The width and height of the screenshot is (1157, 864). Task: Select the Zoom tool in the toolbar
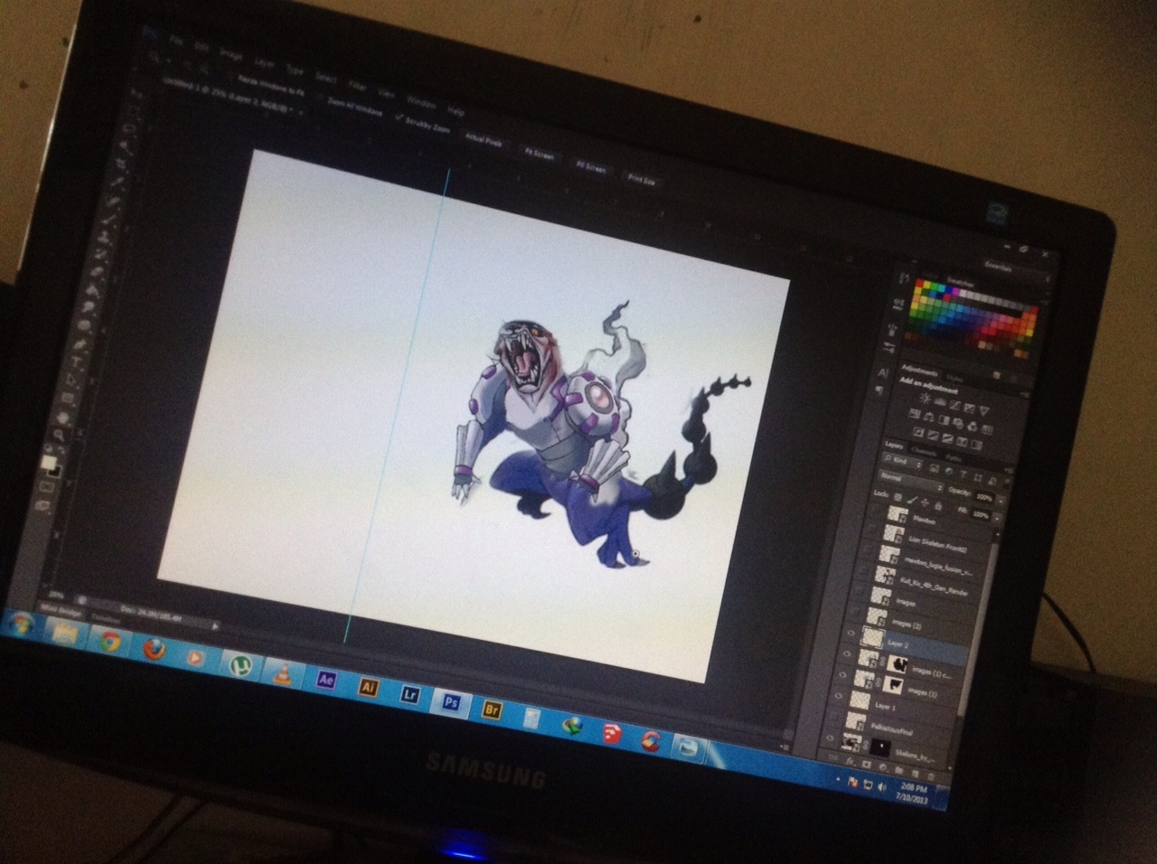tap(60, 437)
